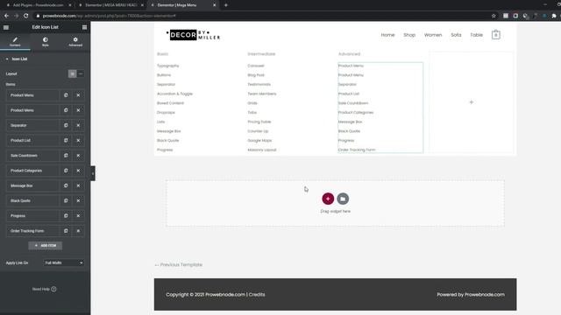Open the Apply Link On dropdown

64,262
